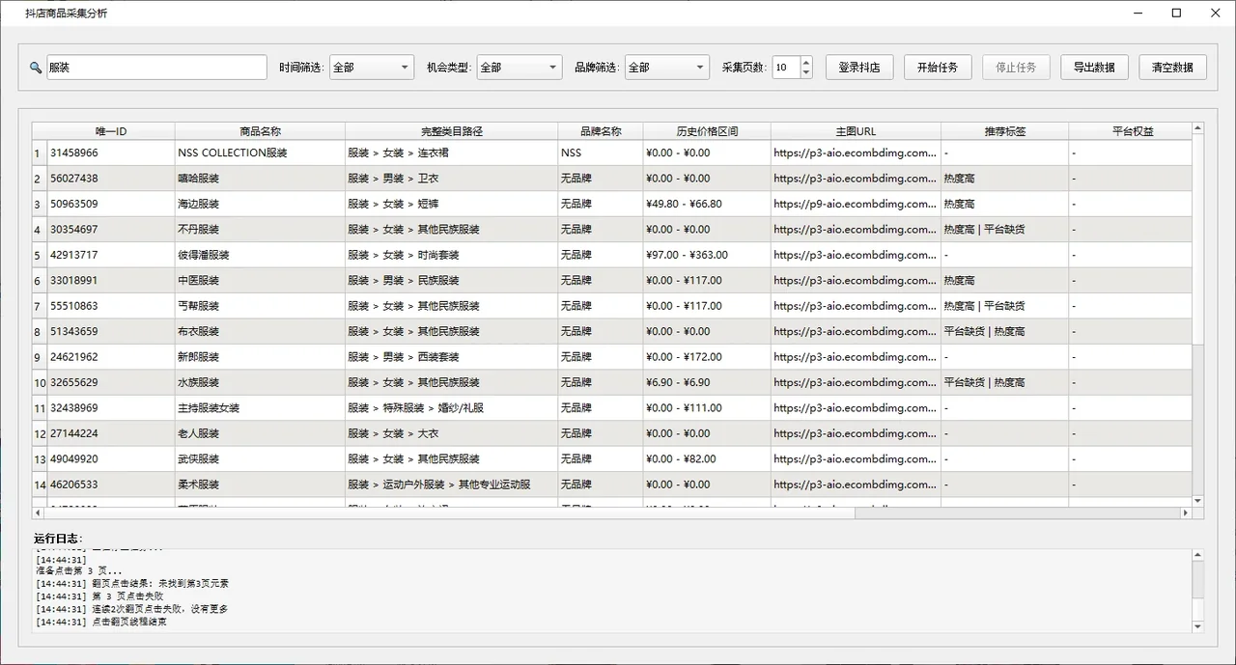Expand the 品牌筛选 dropdown

pos(667,68)
